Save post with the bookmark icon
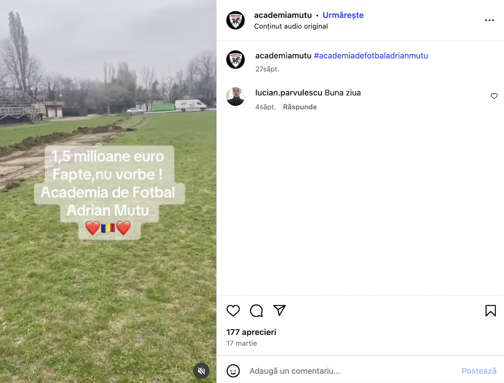Screen dimensions: 504x383 pyautogui.click(x=491, y=310)
